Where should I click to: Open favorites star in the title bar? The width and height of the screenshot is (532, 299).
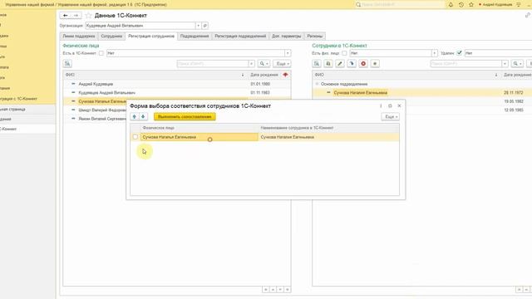coord(471,5)
